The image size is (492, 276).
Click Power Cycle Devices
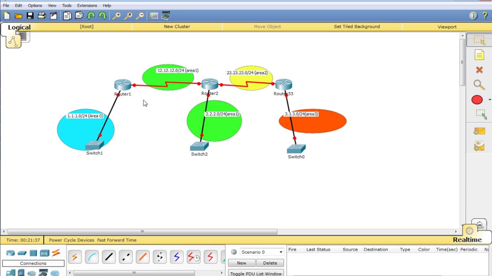point(71,240)
